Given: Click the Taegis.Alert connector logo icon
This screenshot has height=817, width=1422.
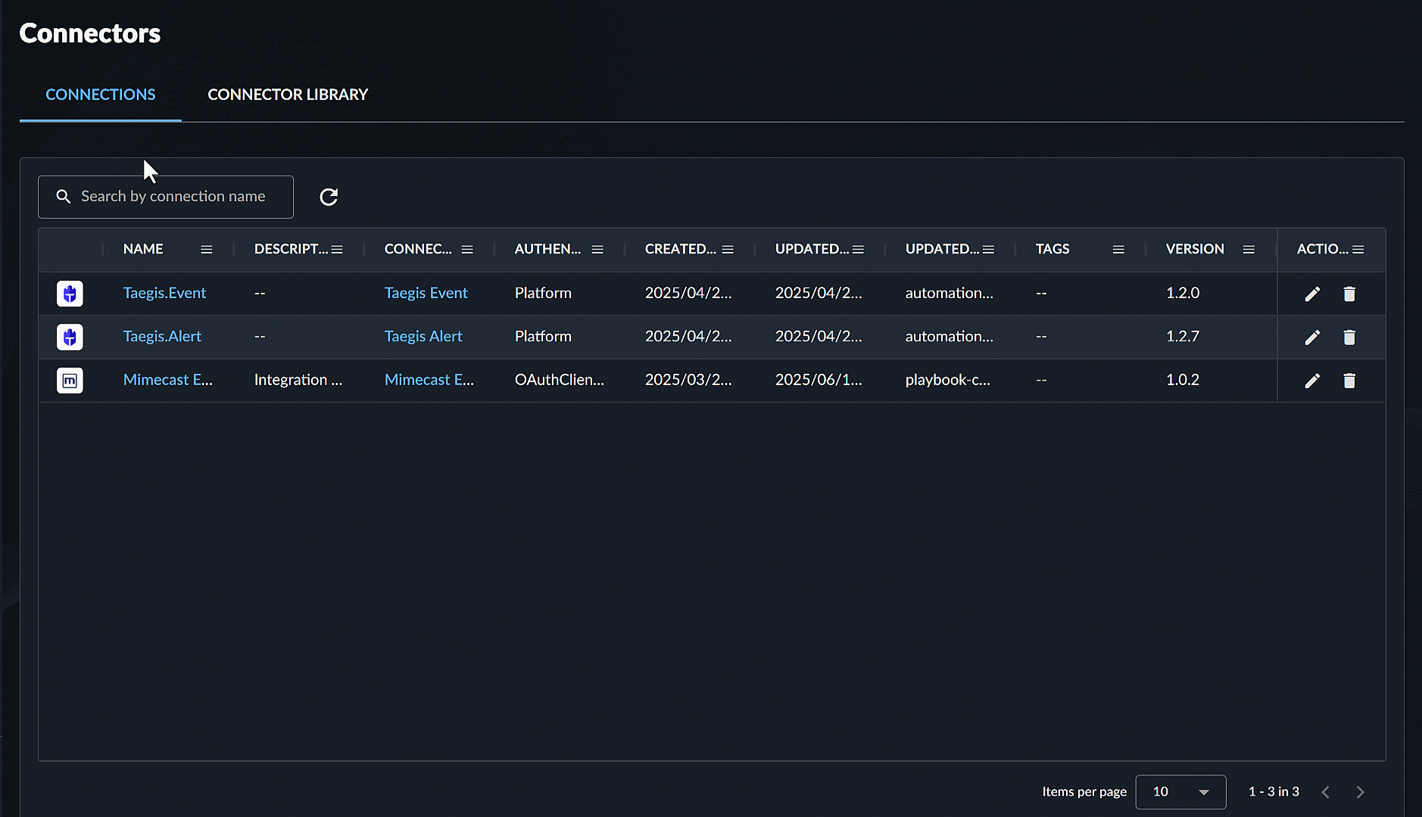Looking at the screenshot, I should click(70, 337).
